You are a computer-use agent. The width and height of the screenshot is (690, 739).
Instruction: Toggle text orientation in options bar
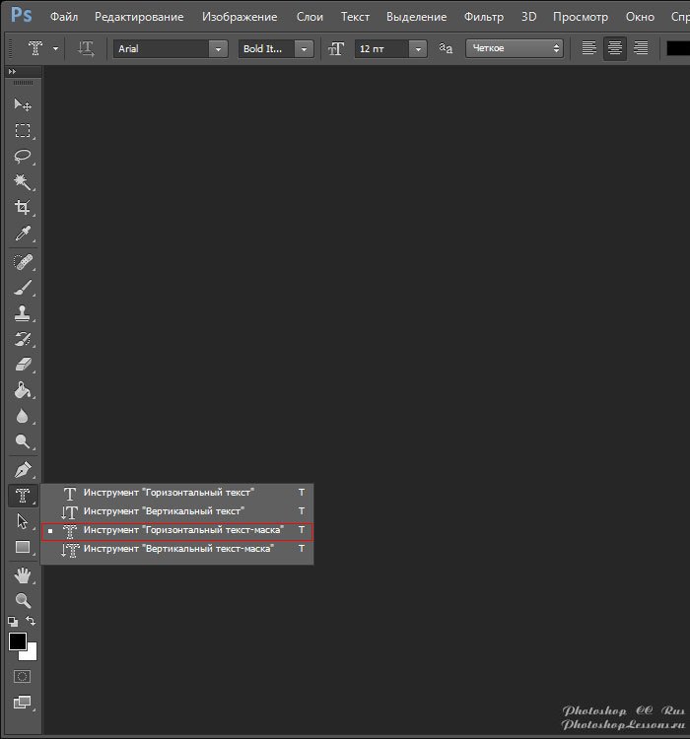87,48
